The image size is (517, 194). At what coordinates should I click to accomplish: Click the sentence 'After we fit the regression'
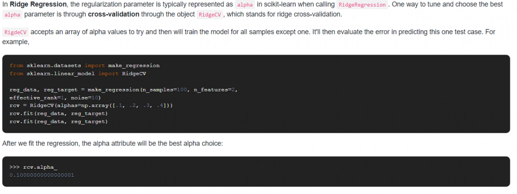point(113,144)
